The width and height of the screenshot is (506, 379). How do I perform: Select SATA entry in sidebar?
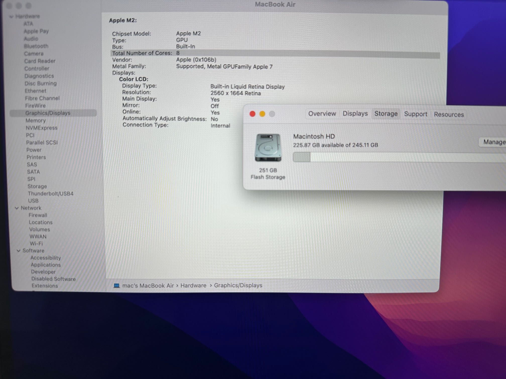[x=34, y=172]
